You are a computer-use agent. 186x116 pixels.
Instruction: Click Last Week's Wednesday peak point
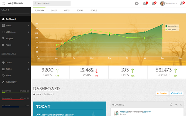(92, 30)
